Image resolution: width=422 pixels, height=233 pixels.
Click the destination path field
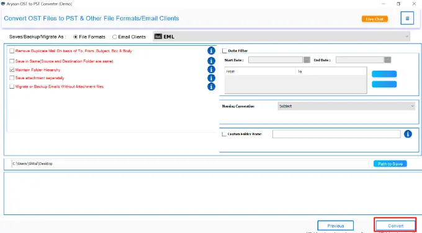coord(190,164)
